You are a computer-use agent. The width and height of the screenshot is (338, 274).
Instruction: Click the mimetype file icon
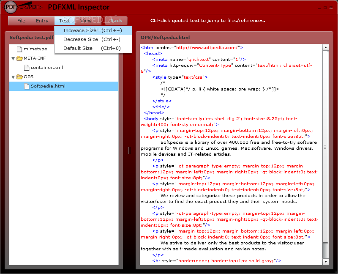pos(19,49)
